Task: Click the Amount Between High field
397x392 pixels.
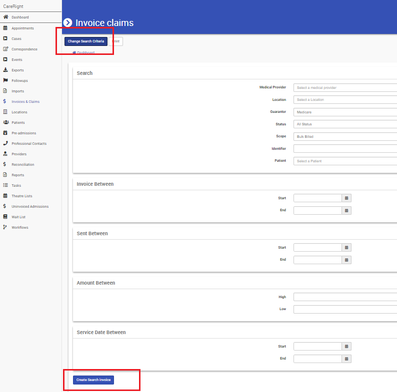Action: (345, 297)
